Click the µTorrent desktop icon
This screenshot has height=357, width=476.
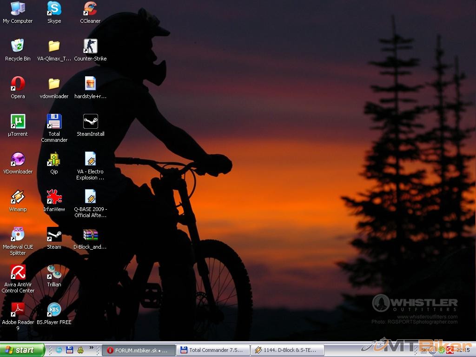(x=18, y=121)
